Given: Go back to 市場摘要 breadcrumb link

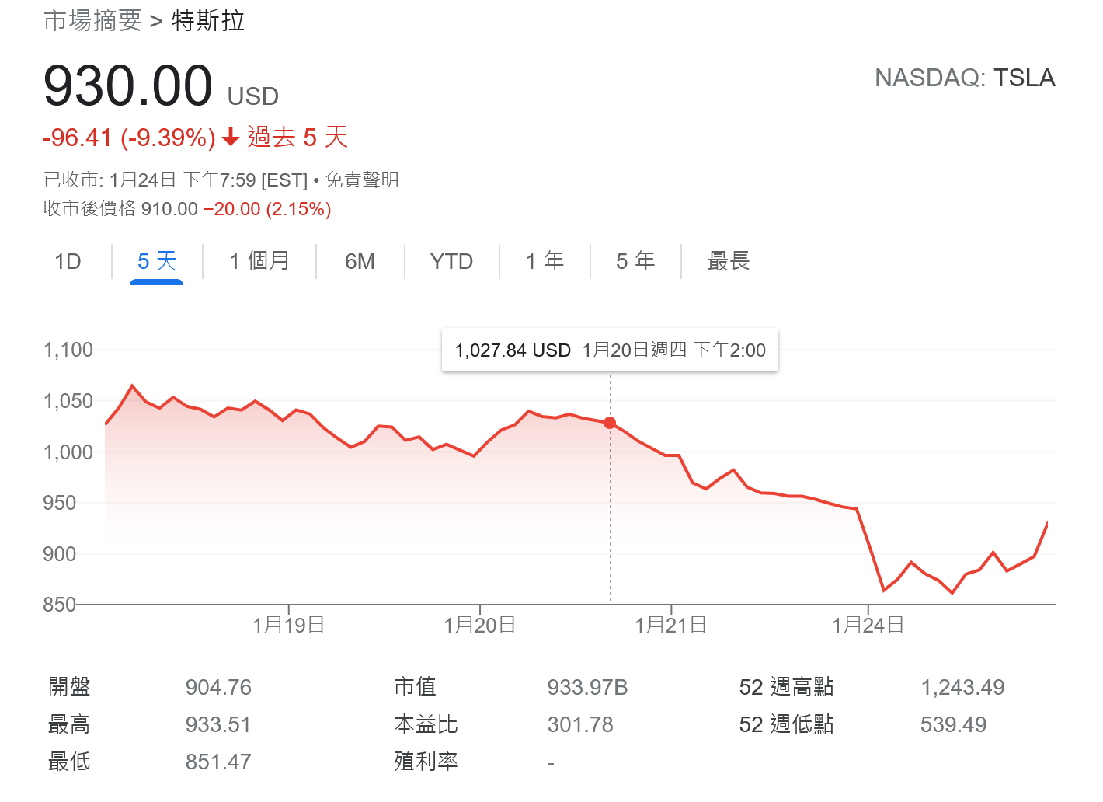Looking at the screenshot, I should 92,21.
